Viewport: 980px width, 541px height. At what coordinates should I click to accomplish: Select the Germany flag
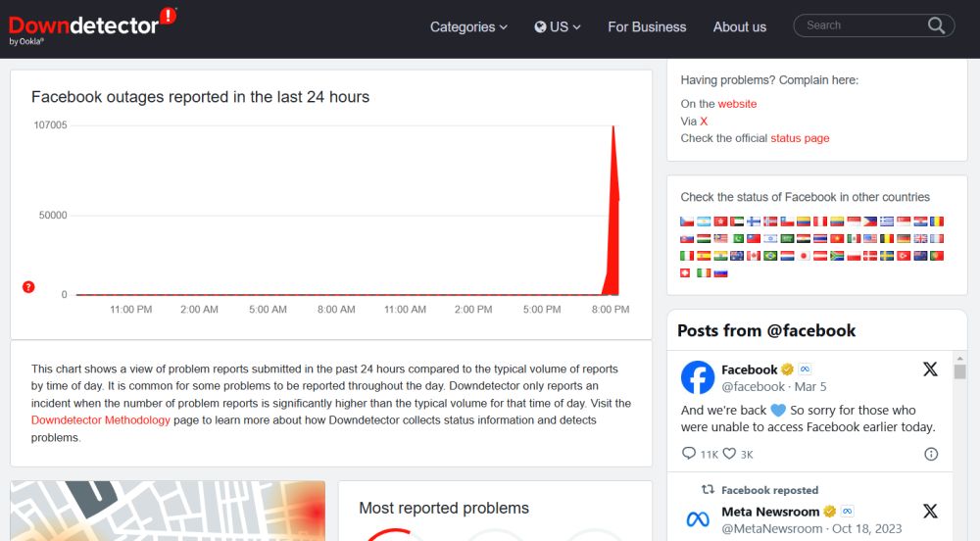tap(904, 238)
